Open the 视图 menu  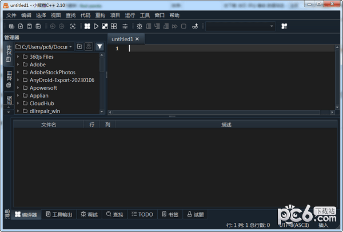(56, 15)
